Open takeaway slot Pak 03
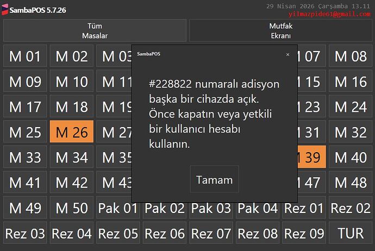 [211, 210]
